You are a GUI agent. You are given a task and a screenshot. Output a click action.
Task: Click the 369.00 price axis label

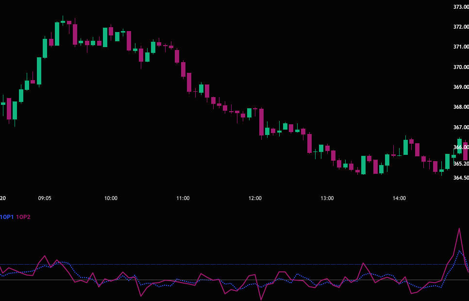[460, 87]
